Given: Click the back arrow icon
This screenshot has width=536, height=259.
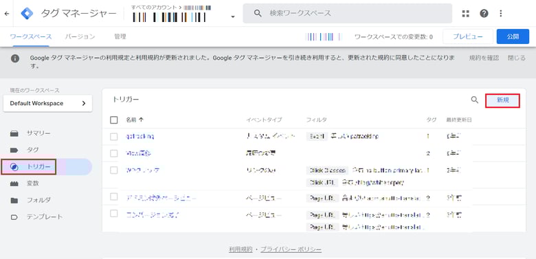Looking at the screenshot, I should point(6,14).
